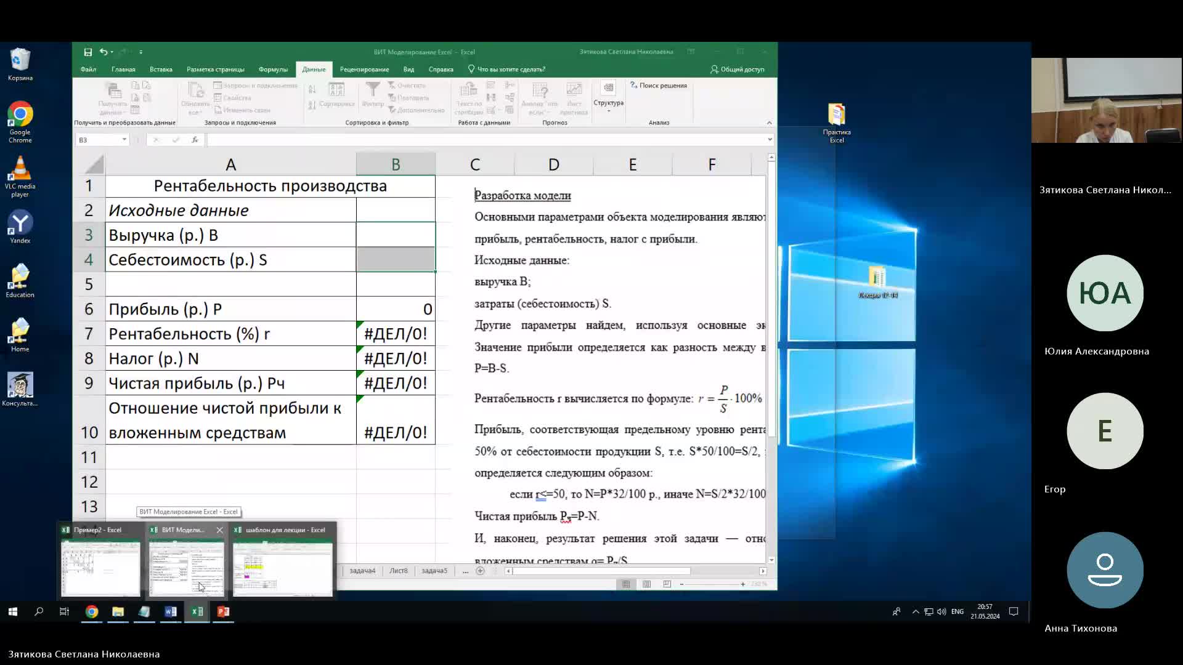Image resolution: width=1183 pixels, height=665 pixels.
Task: Open PowerPoint from the taskbar
Action: [223, 611]
